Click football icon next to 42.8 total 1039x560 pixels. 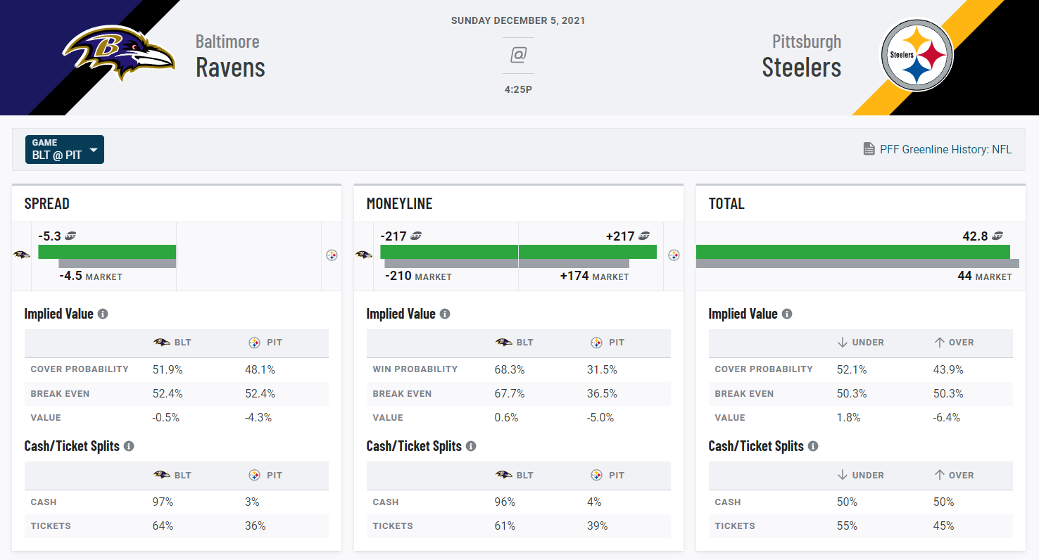[x=997, y=236]
